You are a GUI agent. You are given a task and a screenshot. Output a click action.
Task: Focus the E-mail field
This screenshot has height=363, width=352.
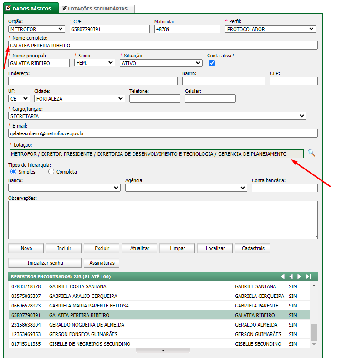point(163,133)
